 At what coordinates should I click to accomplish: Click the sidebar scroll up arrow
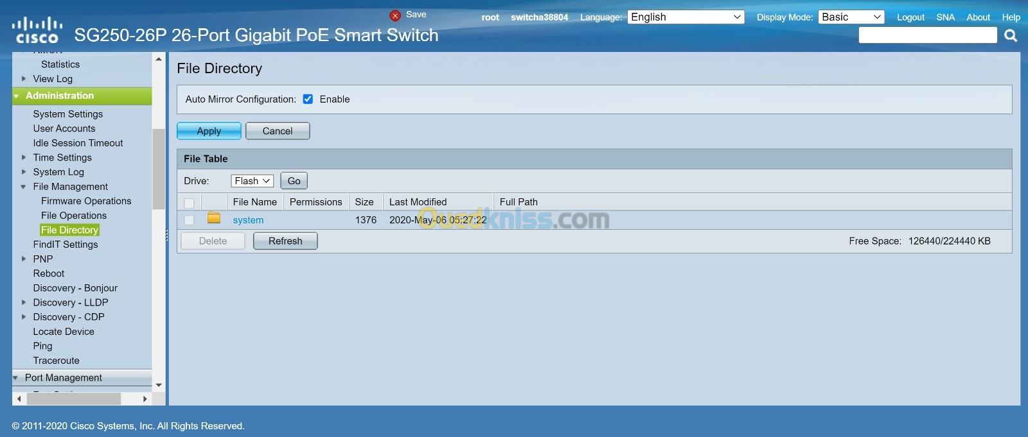tap(159, 59)
